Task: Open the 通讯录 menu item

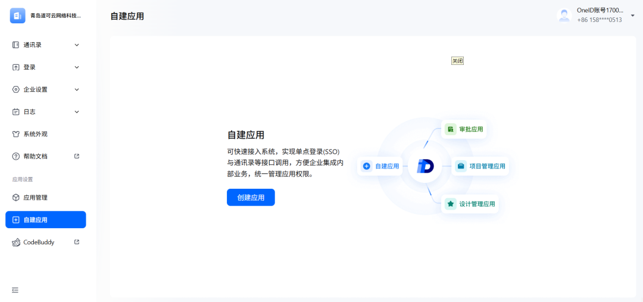Action: [45, 45]
